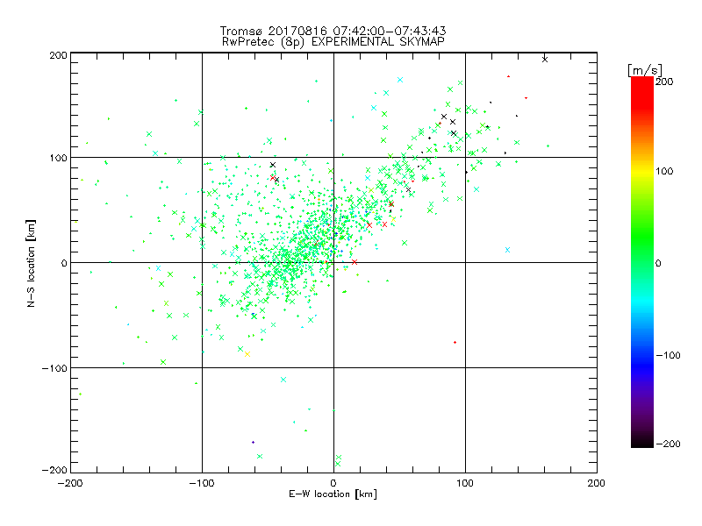Image resolution: width=702 pixels, height=526 pixels.
Task: Click the yellow band of the colorbar
Action: point(642,172)
